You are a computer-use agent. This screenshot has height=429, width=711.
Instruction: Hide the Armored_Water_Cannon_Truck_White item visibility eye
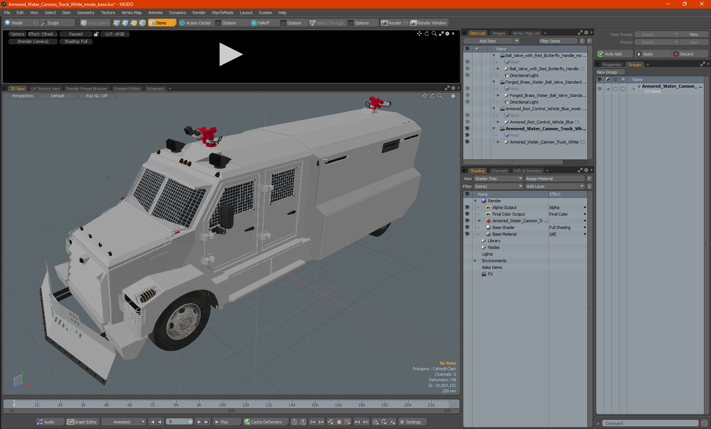pos(467,142)
